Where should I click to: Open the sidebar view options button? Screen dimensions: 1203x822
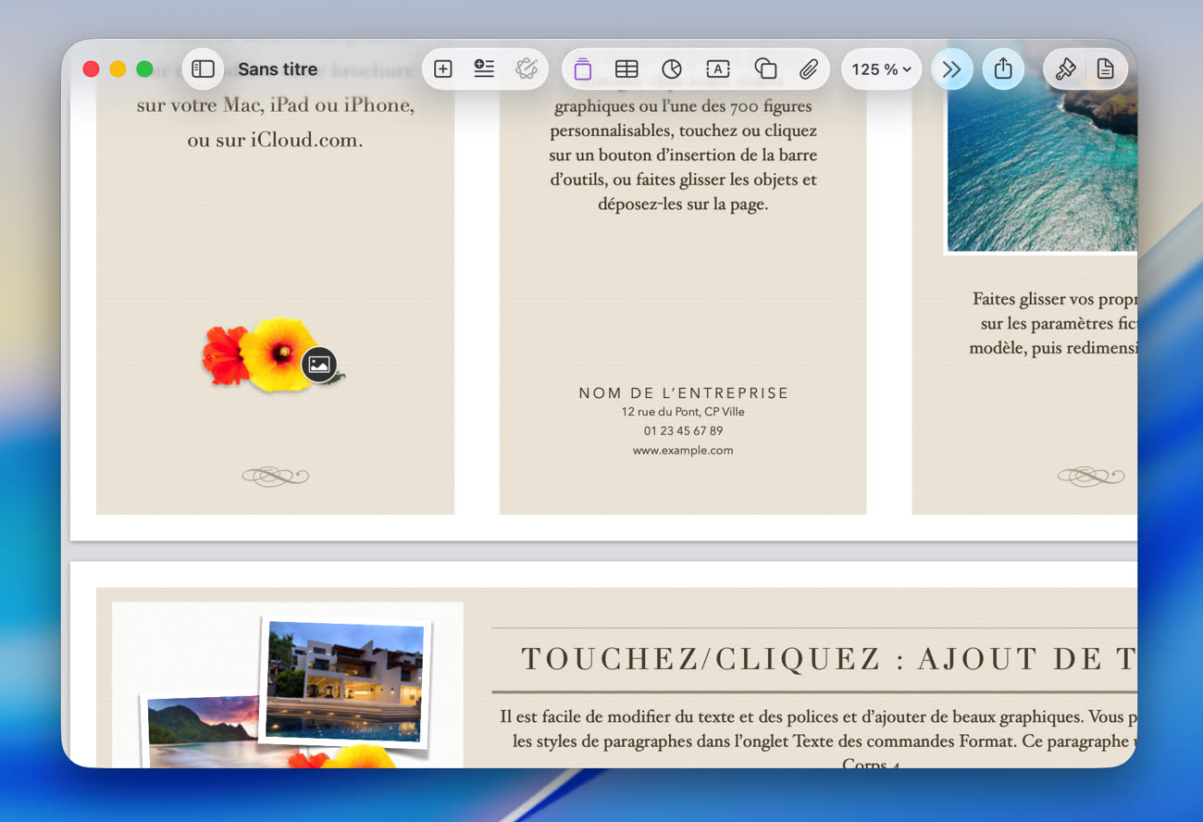(x=204, y=69)
